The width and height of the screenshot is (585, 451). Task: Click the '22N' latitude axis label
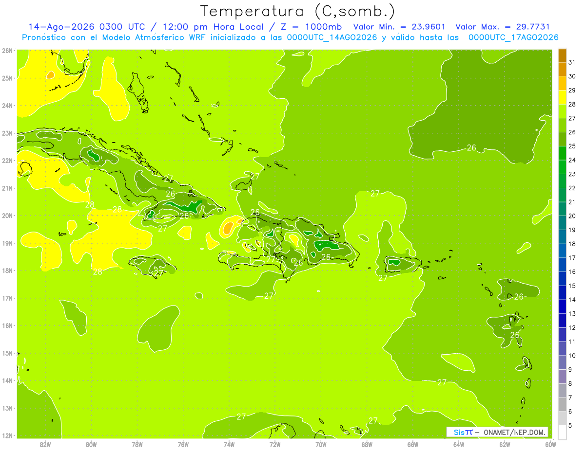(x=7, y=161)
